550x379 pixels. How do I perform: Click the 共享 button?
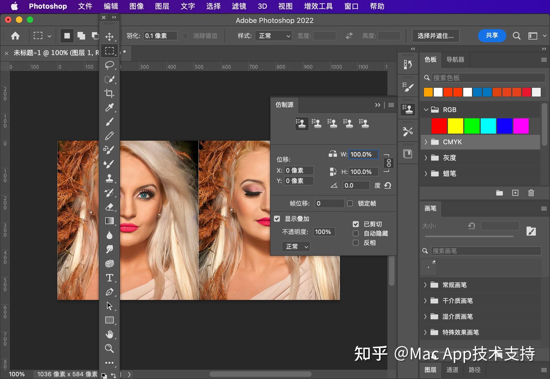tap(492, 35)
